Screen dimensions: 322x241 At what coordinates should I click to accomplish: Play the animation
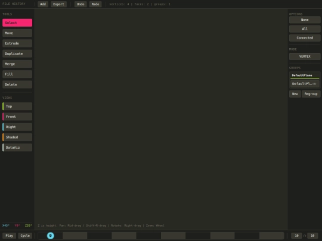click(x=9, y=236)
